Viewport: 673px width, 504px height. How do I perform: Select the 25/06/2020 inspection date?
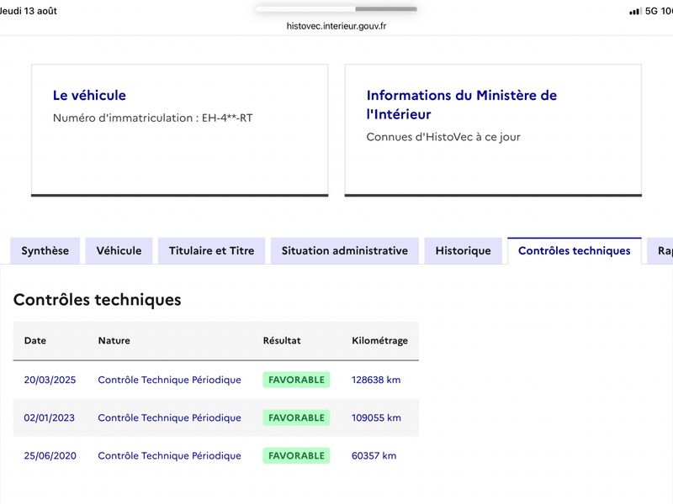click(50, 455)
